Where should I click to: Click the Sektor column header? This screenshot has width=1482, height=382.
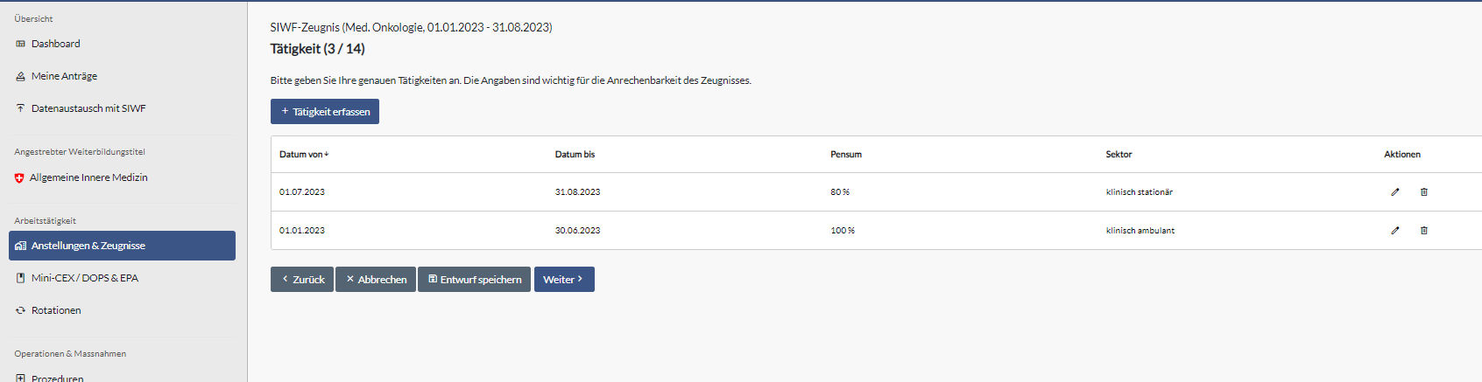tap(1119, 155)
